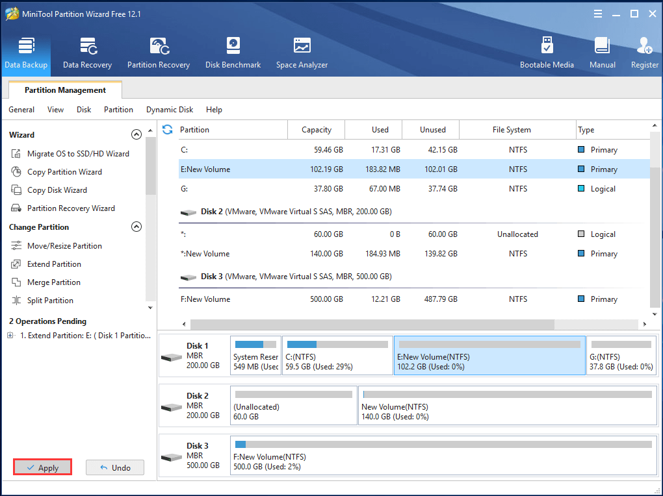Undo the last pending operation

tap(115, 467)
